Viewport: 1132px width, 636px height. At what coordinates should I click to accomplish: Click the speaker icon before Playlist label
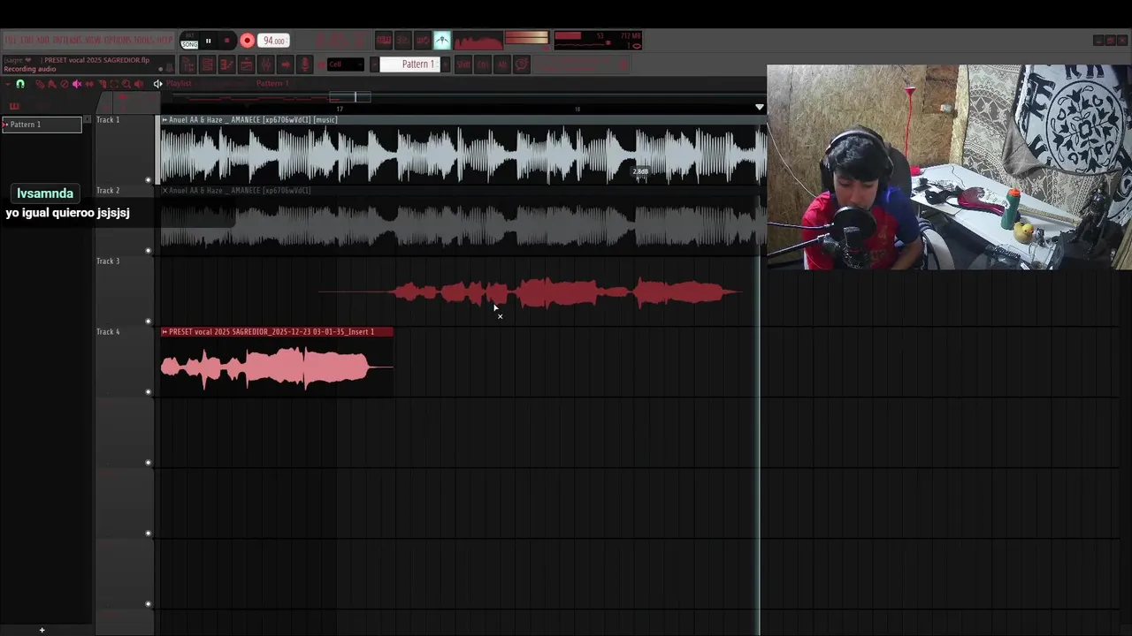pos(158,84)
